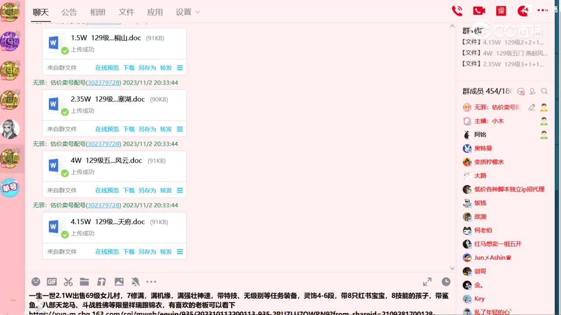Preview 4.15W 天府 doc online

[x=107, y=252]
